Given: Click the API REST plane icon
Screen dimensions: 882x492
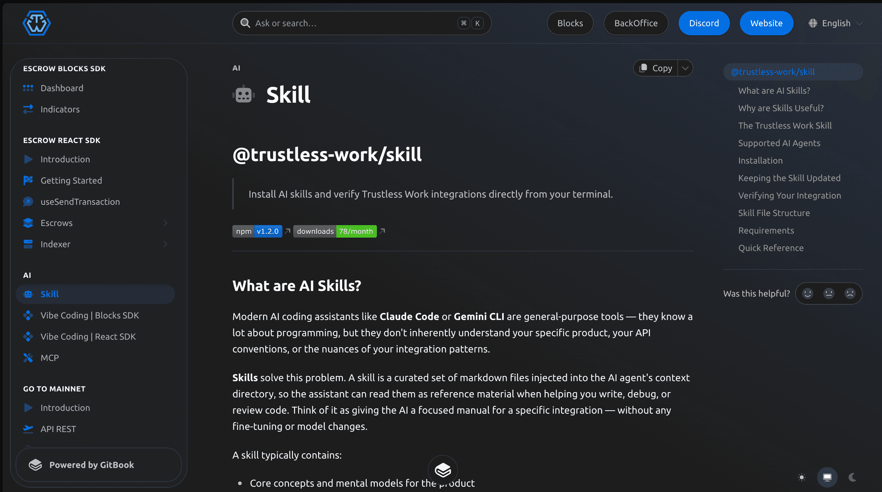Looking at the screenshot, I should [28, 429].
